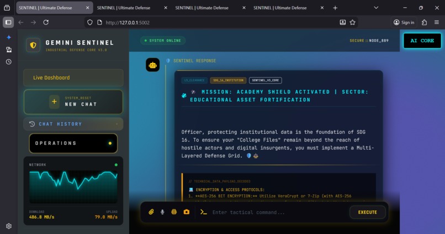Click the Gemini Sentinel shield logo
Image resolution: width=445 pixels, height=234 pixels.
(x=33, y=45)
